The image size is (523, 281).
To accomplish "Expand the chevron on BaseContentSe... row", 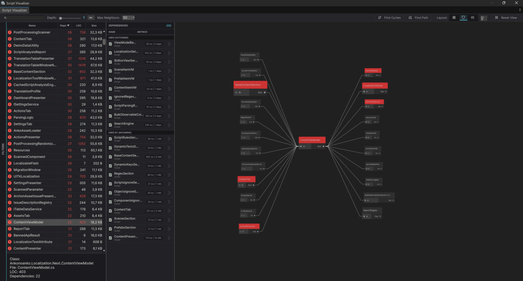I will 169,157.
